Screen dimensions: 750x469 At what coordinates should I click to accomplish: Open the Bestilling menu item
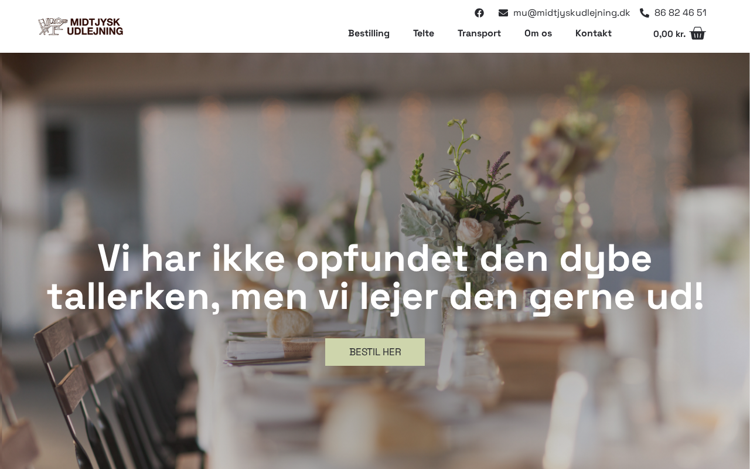click(x=369, y=33)
